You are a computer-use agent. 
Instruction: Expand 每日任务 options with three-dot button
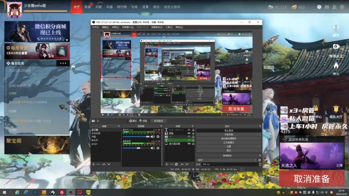point(63,63)
